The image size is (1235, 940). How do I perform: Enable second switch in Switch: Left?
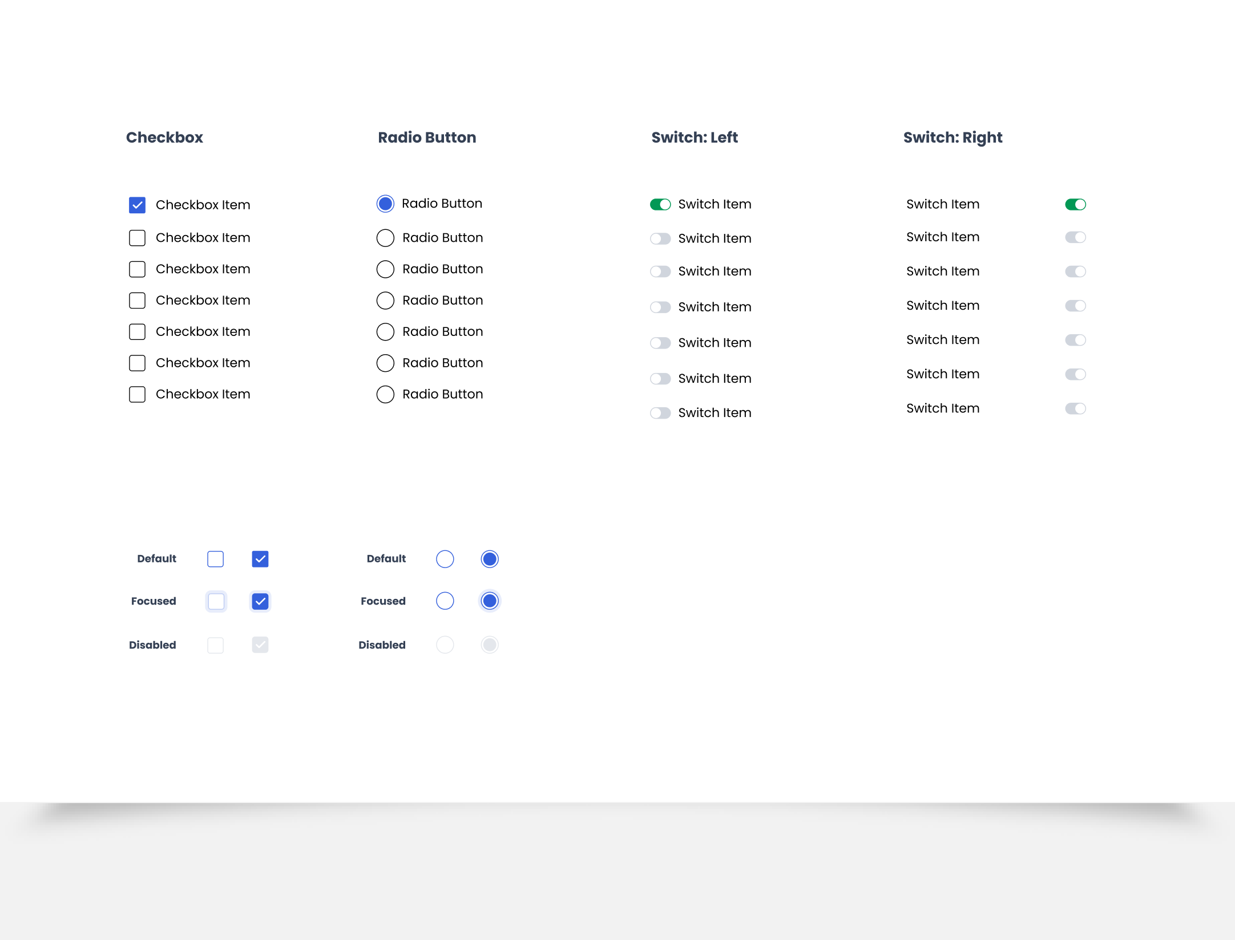point(660,239)
